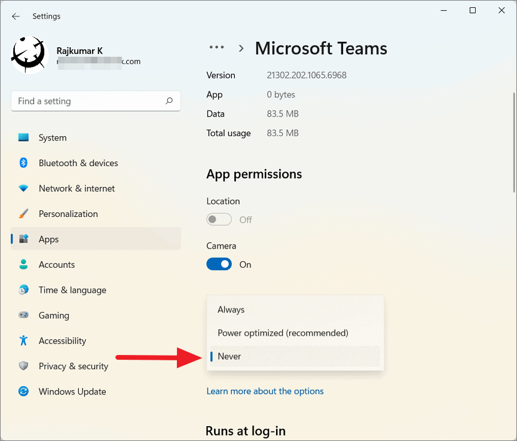Select the Accounts section icon
517x441 pixels.
[x=23, y=264]
